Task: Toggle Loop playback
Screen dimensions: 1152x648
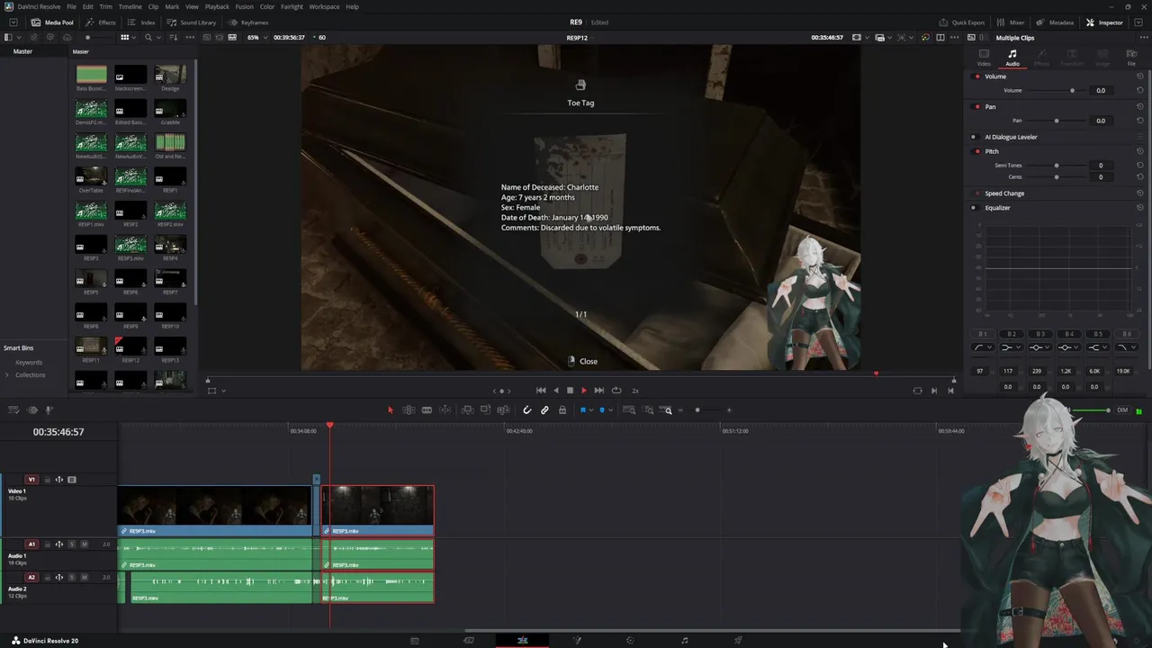Action: [616, 391]
